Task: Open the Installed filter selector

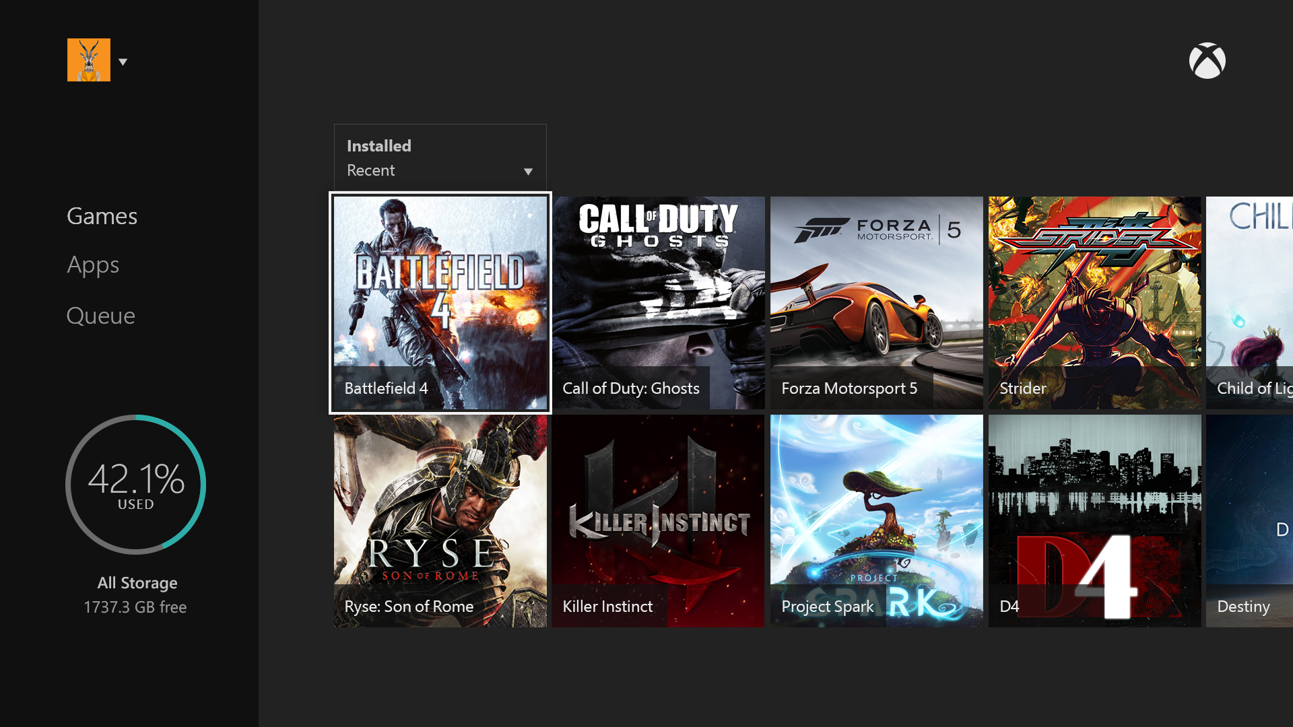Action: (x=378, y=145)
